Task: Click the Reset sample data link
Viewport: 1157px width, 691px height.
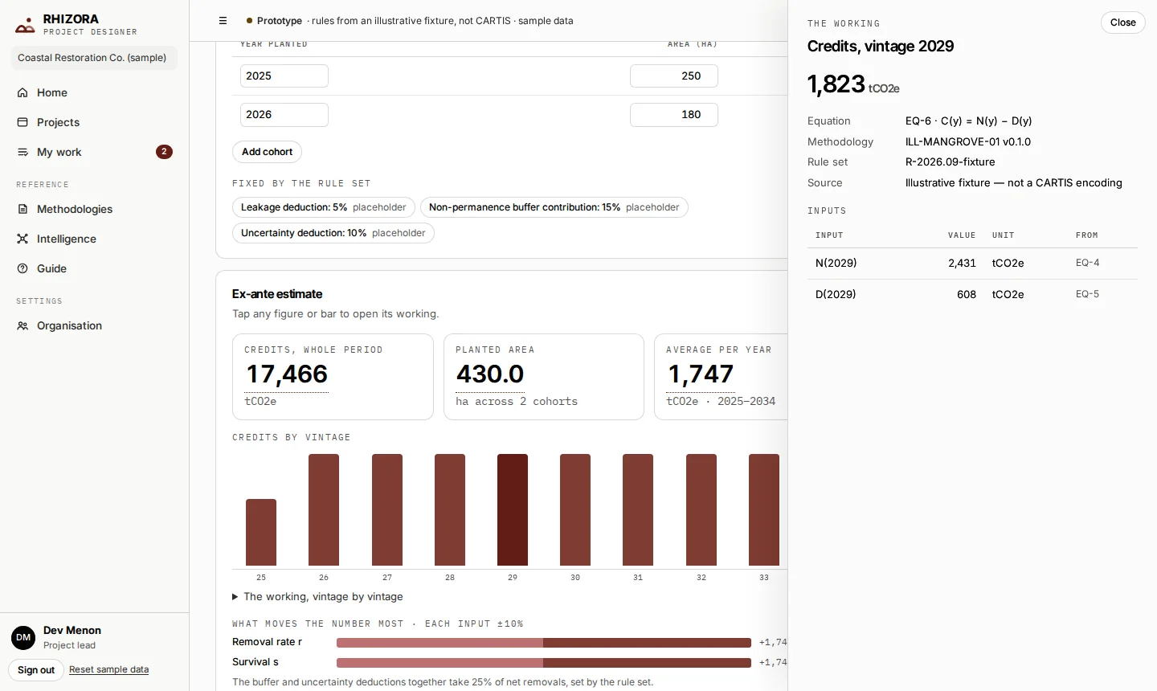Action: coord(108,669)
